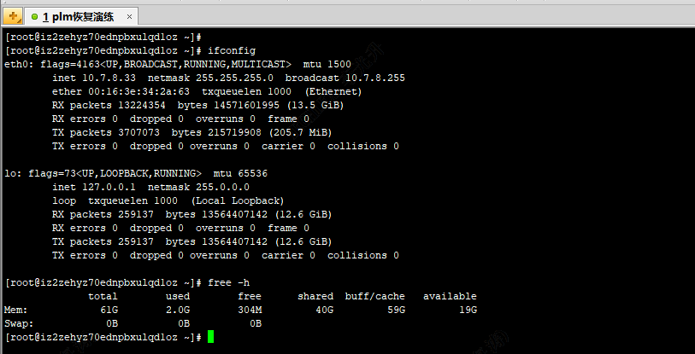The image size is (695, 354).
Task: Click the free -h command text
Action: point(228,282)
